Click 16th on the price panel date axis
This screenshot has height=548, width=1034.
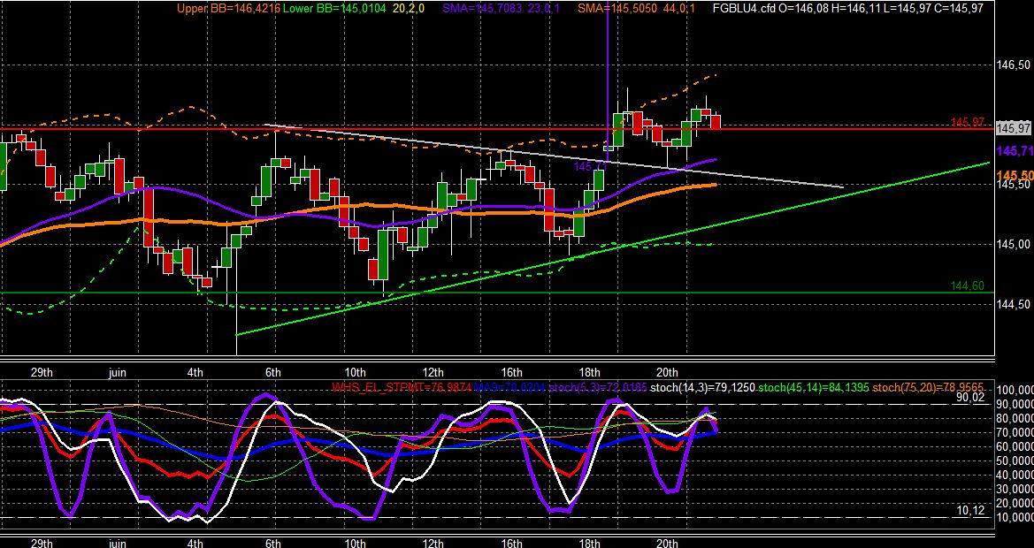(x=511, y=372)
